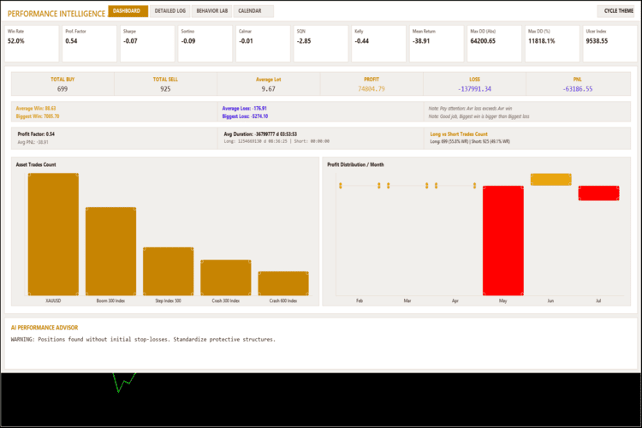Click the Loss value -137991.34
Image resolution: width=642 pixels, height=428 pixels.
(x=474, y=89)
